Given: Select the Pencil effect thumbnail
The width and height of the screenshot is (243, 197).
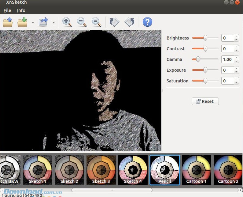Looking at the screenshot, I should click(x=165, y=170).
